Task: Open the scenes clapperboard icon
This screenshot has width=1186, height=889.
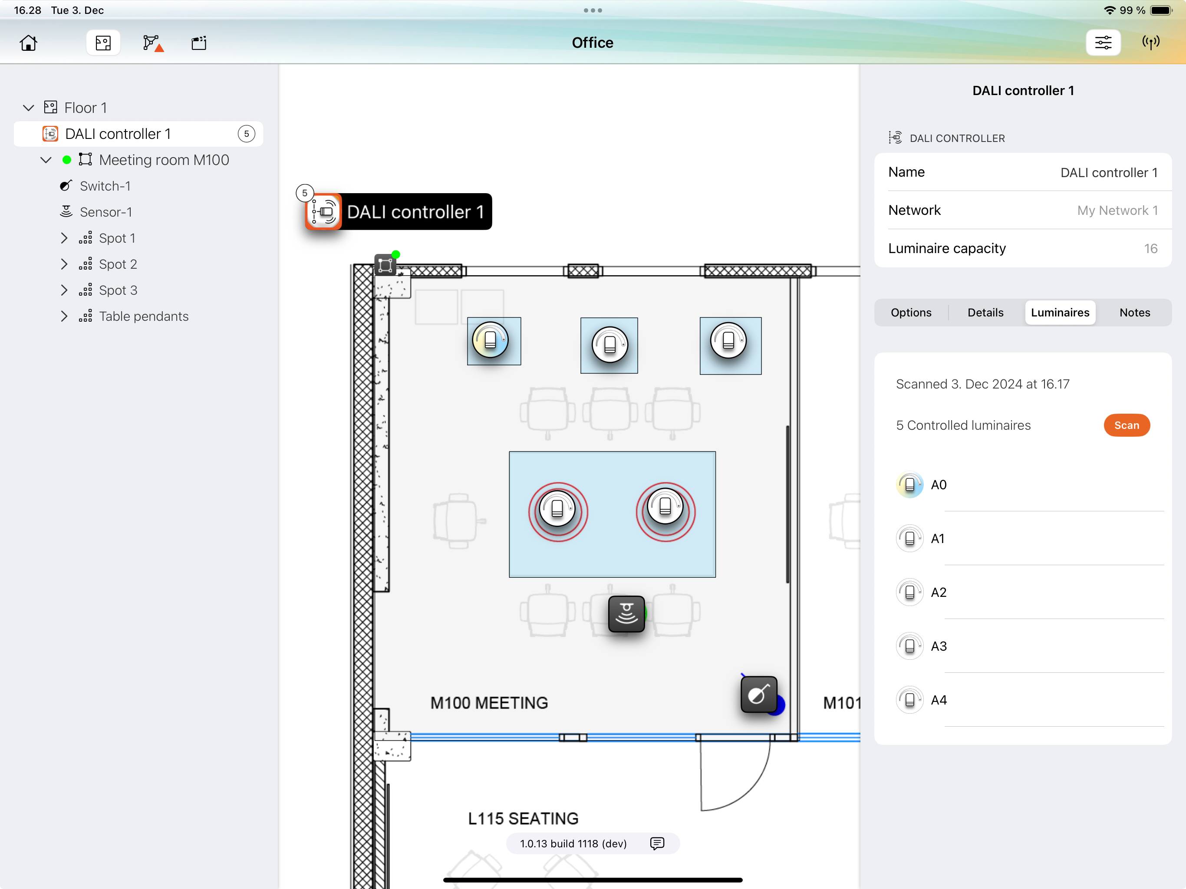Action: pyautogui.click(x=199, y=43)
